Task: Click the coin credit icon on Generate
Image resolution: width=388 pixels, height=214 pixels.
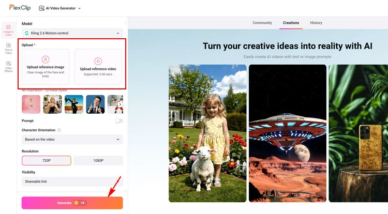Action: click(x=76, y=203)
